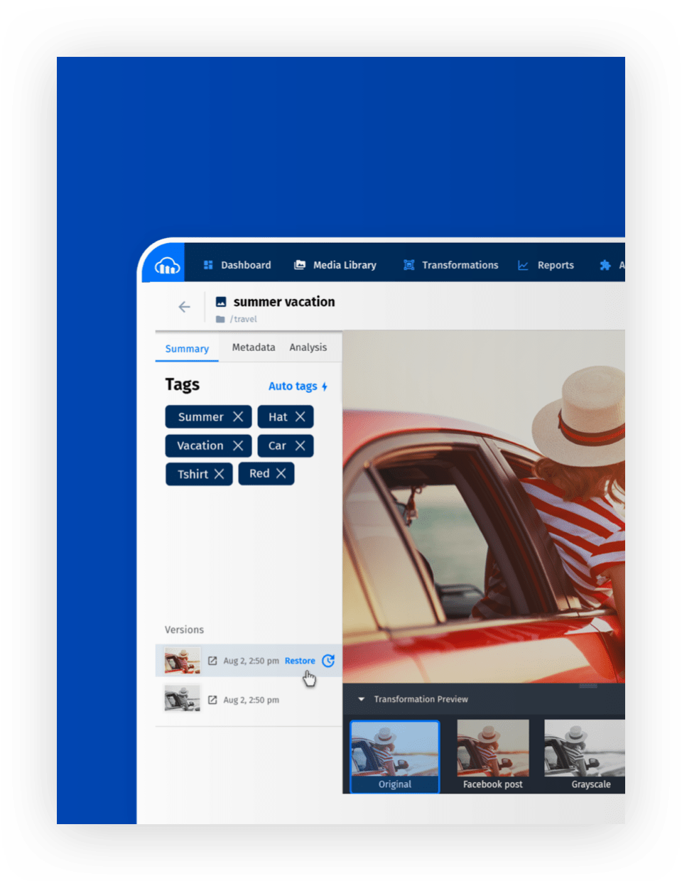The height and width of the screenshot is (881, 682).
Task: Remove the Car tag with X
Action: [301, 445]
